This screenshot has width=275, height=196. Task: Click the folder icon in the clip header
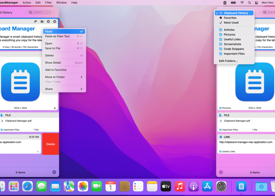42,22
